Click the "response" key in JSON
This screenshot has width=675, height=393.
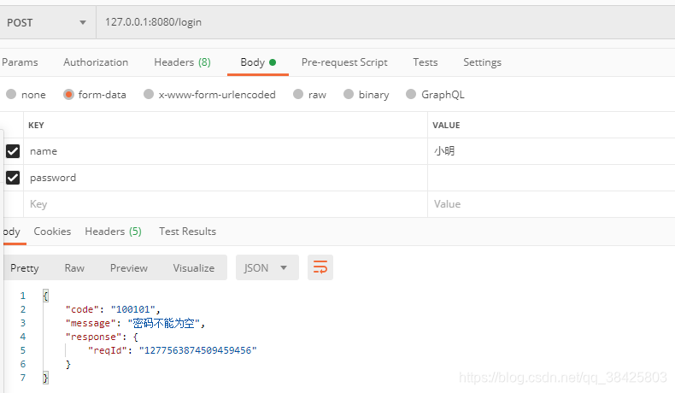[x=93, y=337]
